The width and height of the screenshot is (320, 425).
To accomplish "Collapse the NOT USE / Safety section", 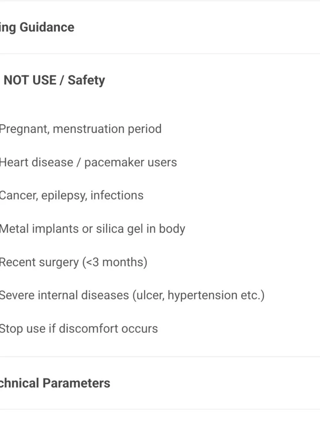I will (x=160, y=80).
